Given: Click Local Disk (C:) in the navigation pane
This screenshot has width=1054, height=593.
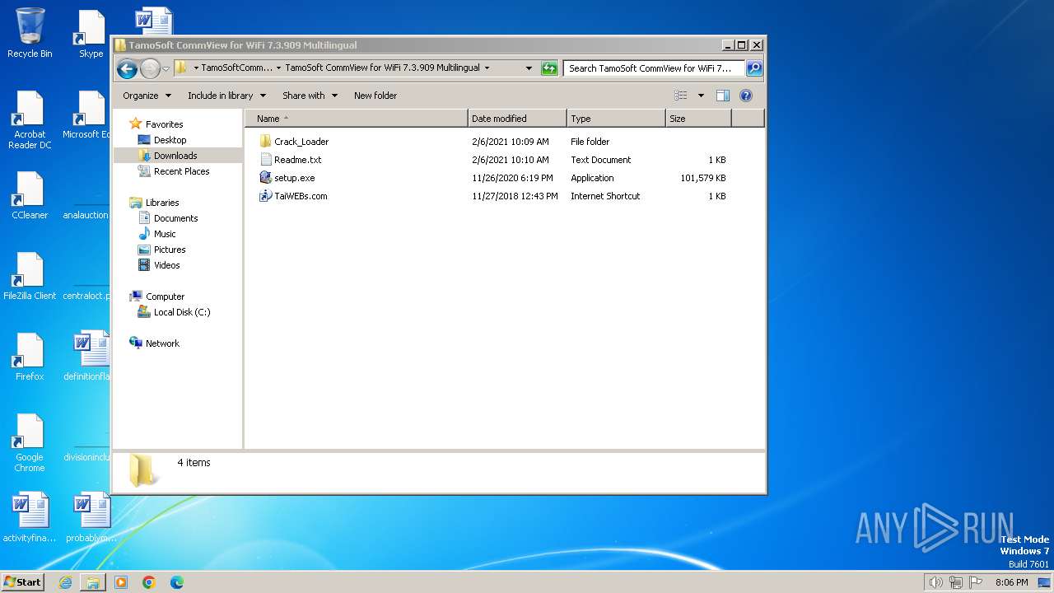Looking at the screenshot, I should pos(181,312).
